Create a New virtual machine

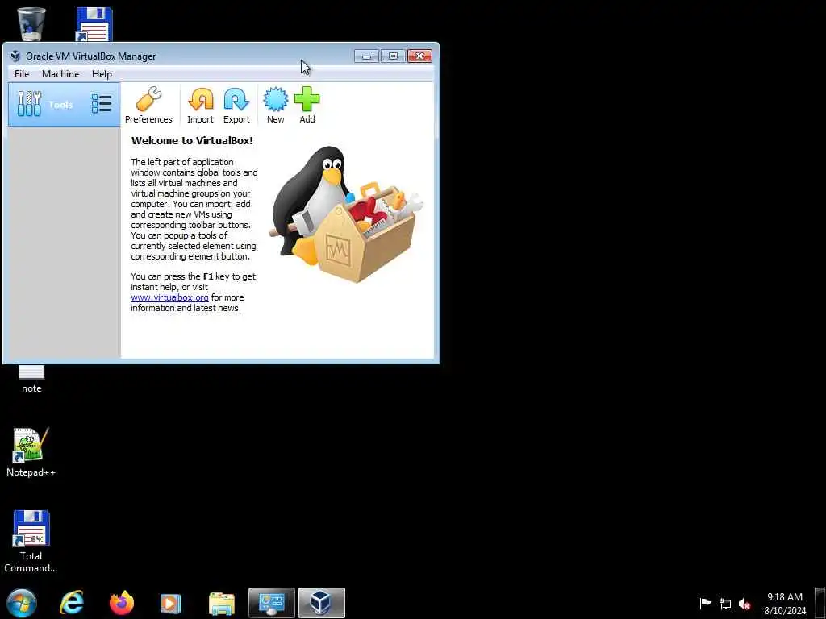coord(276,106)
